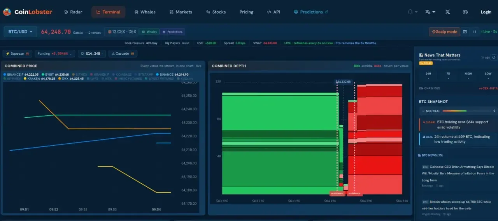This screenshot has width=498, height=221.
Task: Open the Whales nav item
Action: [145, 12]
